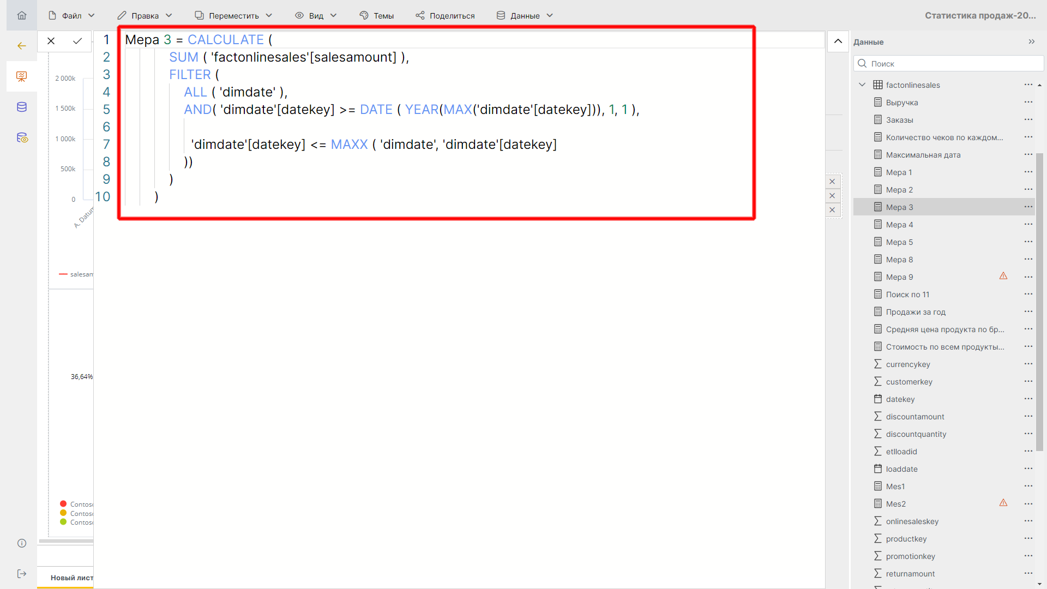Cancel formula editing with X icon
This screenshot has height=589, width=1047.
pyautogui.click(x=51, y=41)
